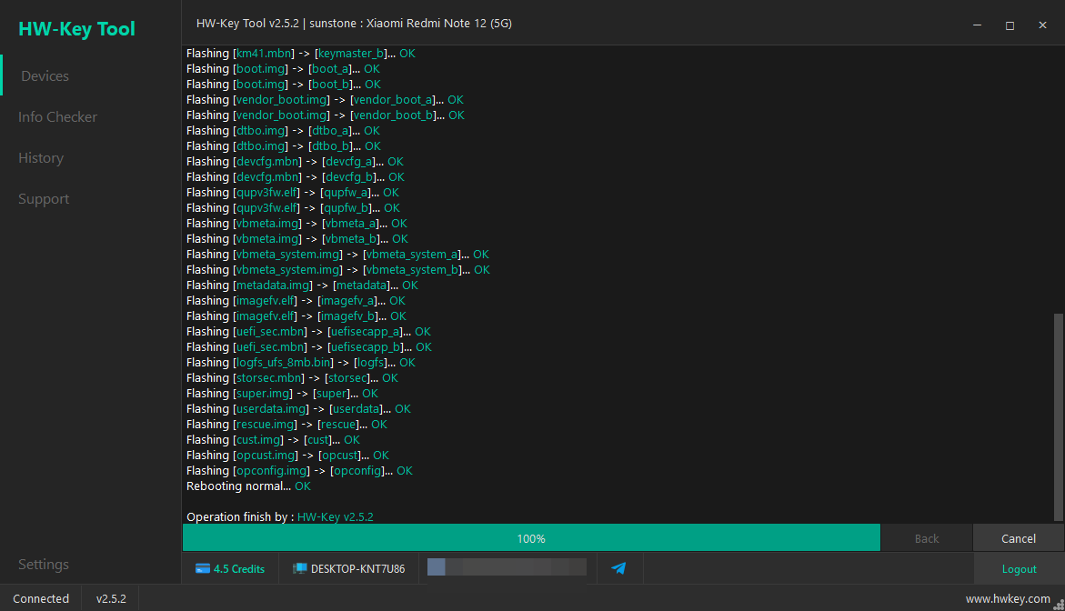Log out using the Logout button

[1019, 569]
